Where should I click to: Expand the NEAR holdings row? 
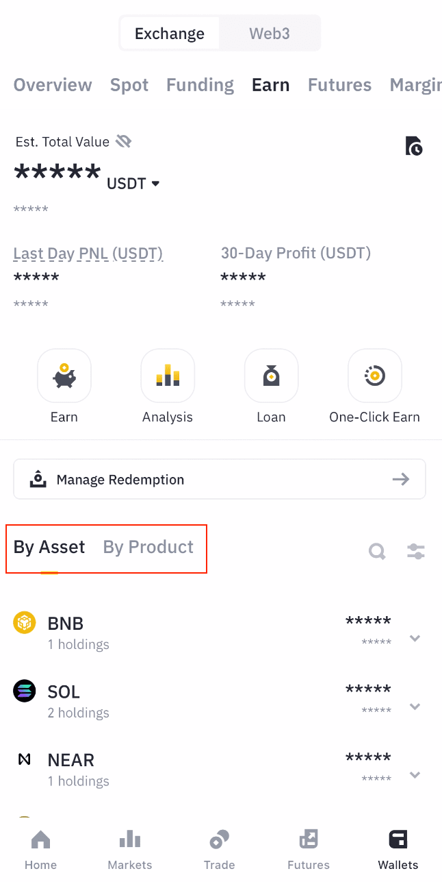point(414,775)
